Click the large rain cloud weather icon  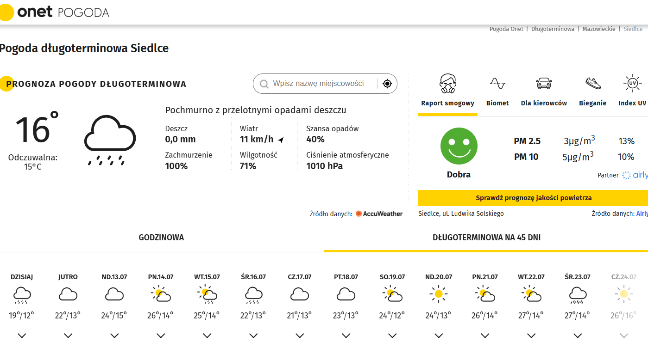point(110,140)
